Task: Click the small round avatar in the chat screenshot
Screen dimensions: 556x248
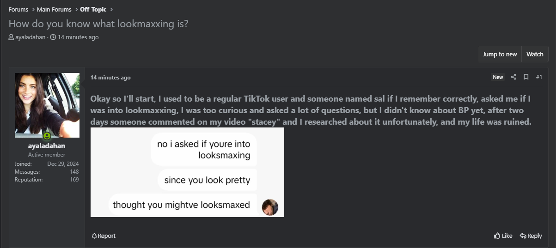Action: coord(270,207)
